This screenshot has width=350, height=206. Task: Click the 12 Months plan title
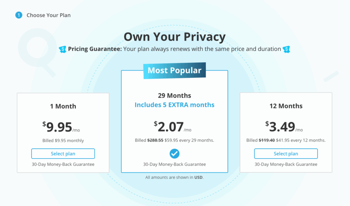click(x=286, y=106)
